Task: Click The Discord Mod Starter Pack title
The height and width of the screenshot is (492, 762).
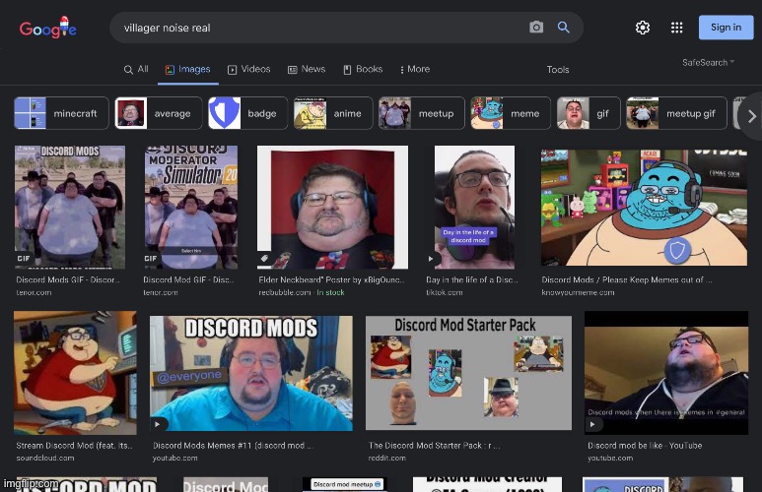Action: click(434, 446)
